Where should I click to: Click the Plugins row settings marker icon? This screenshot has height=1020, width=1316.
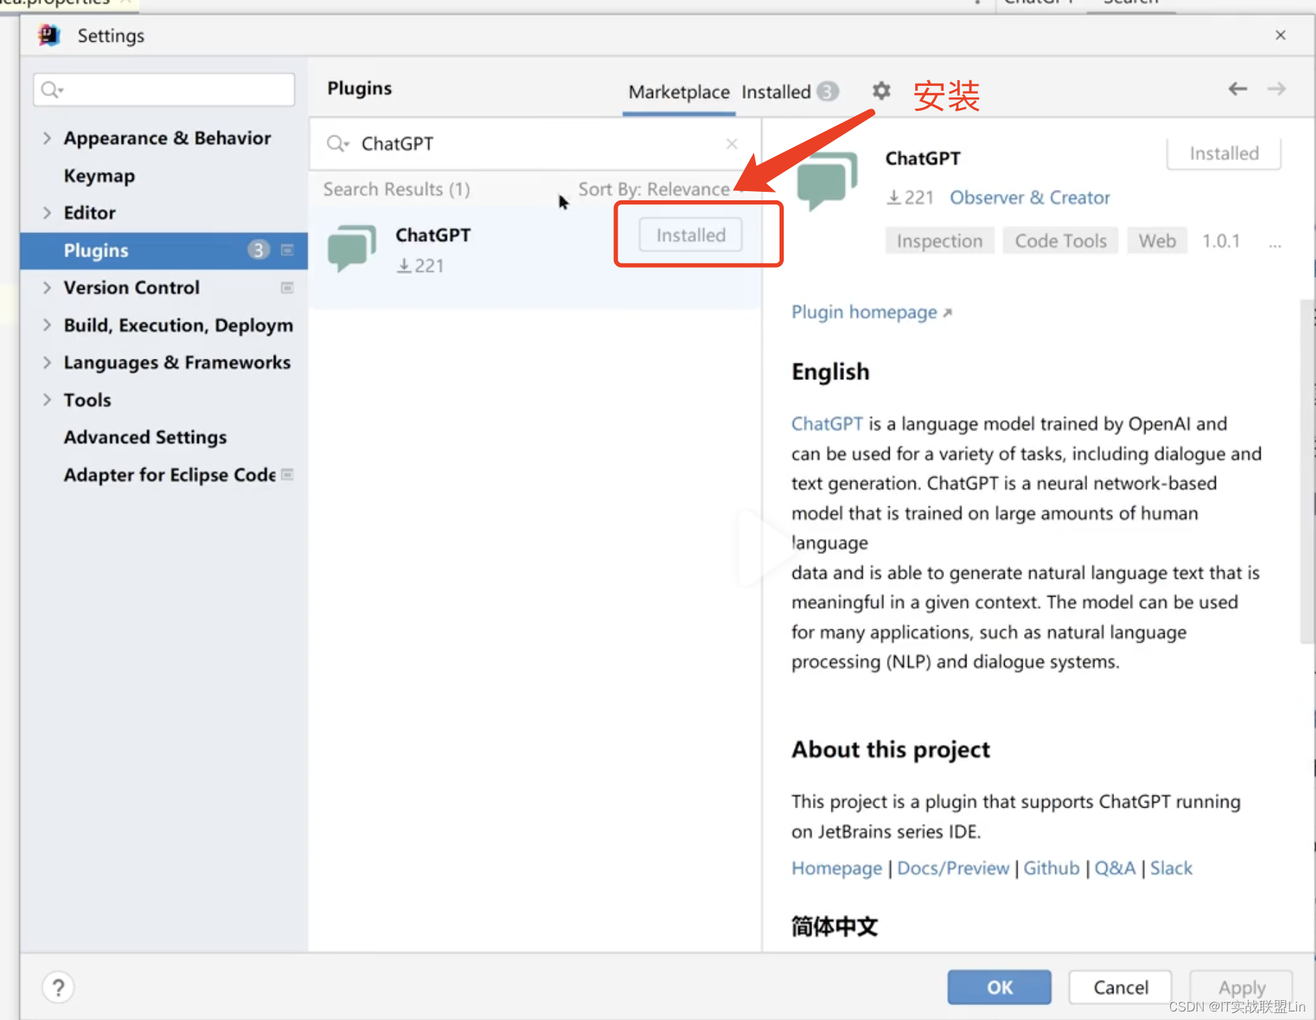tap(287, 250)
